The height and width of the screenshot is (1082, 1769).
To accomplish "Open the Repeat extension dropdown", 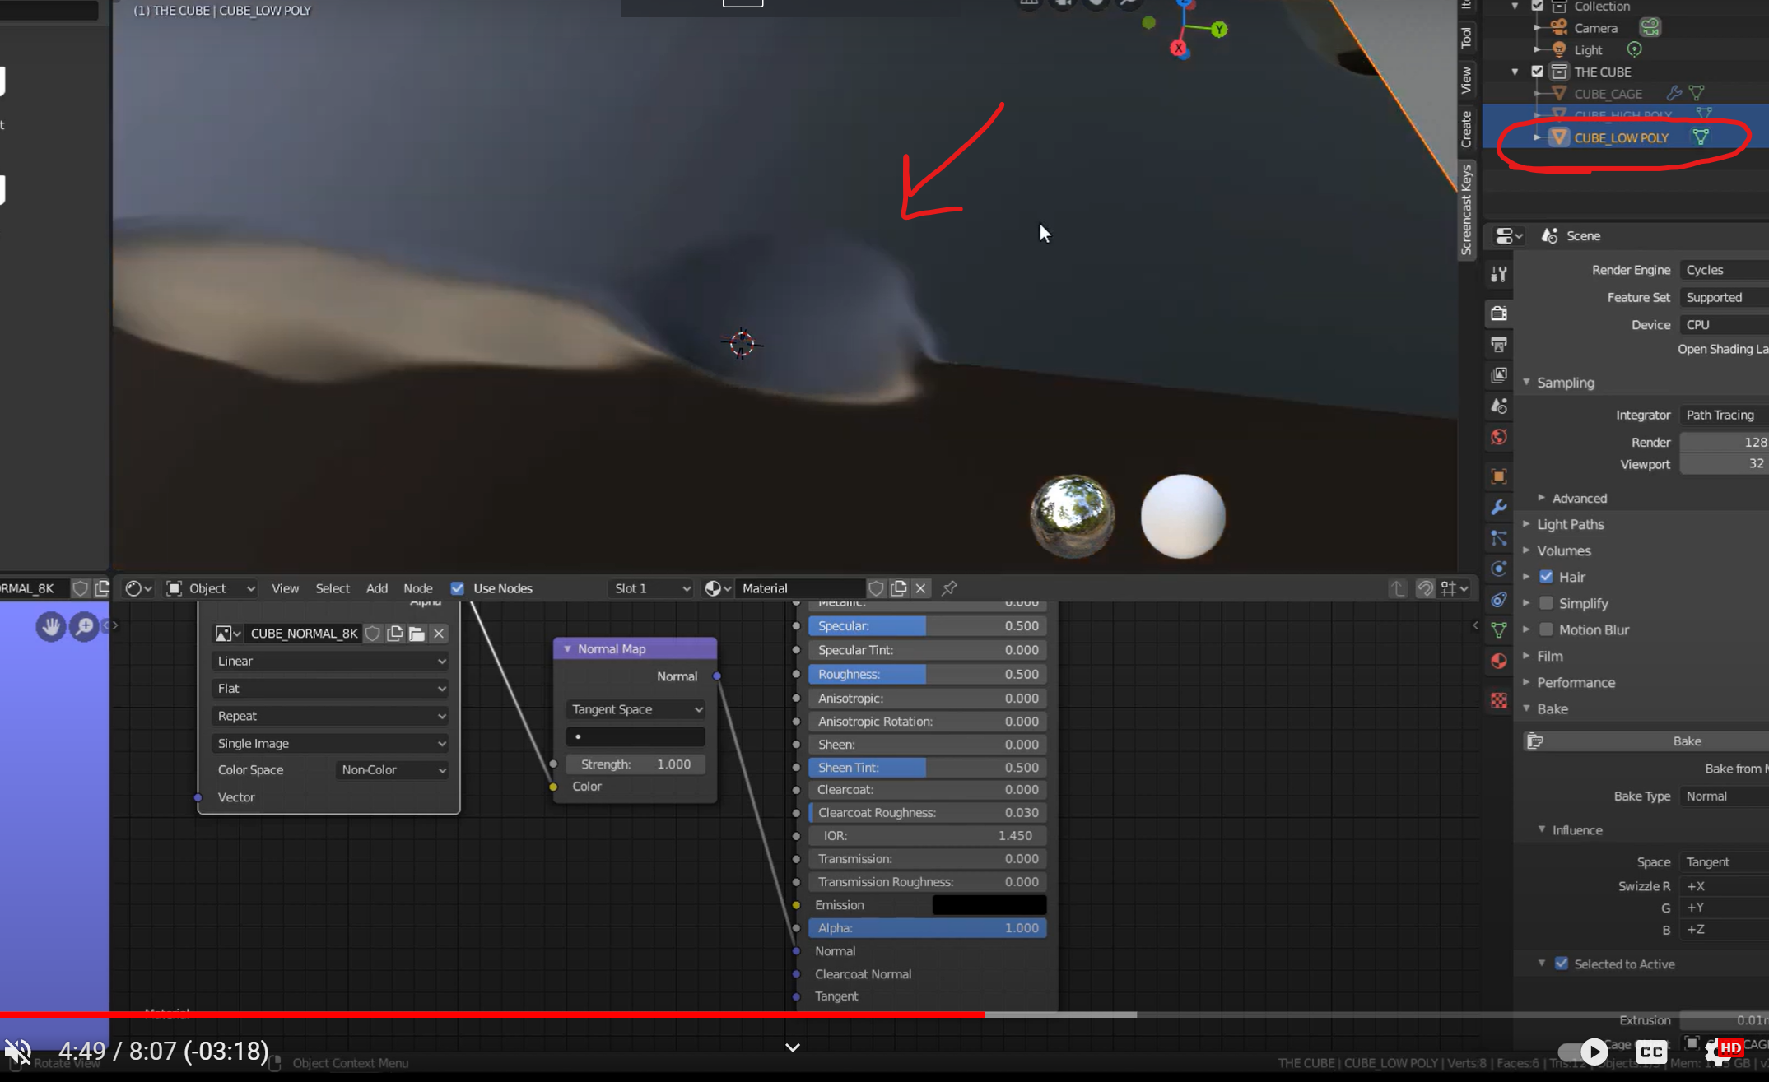I will pyautogui.click(x=330, y=716).
